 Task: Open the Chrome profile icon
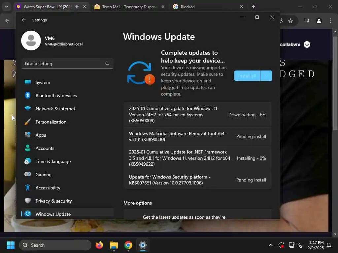(319, 21)
